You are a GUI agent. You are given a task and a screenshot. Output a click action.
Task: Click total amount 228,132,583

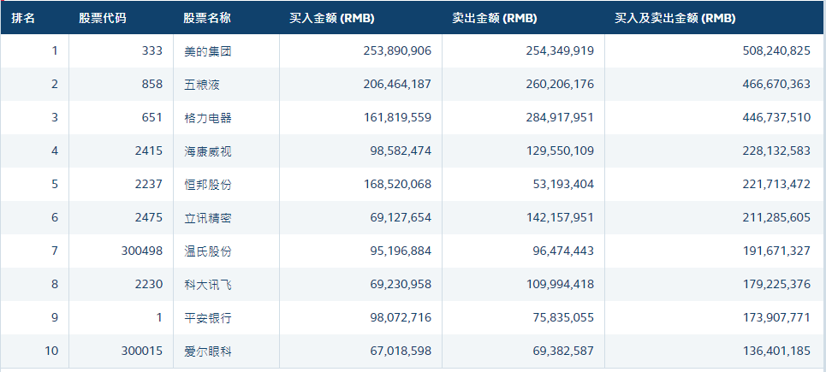pyautogui.click(x=776, y=151)
